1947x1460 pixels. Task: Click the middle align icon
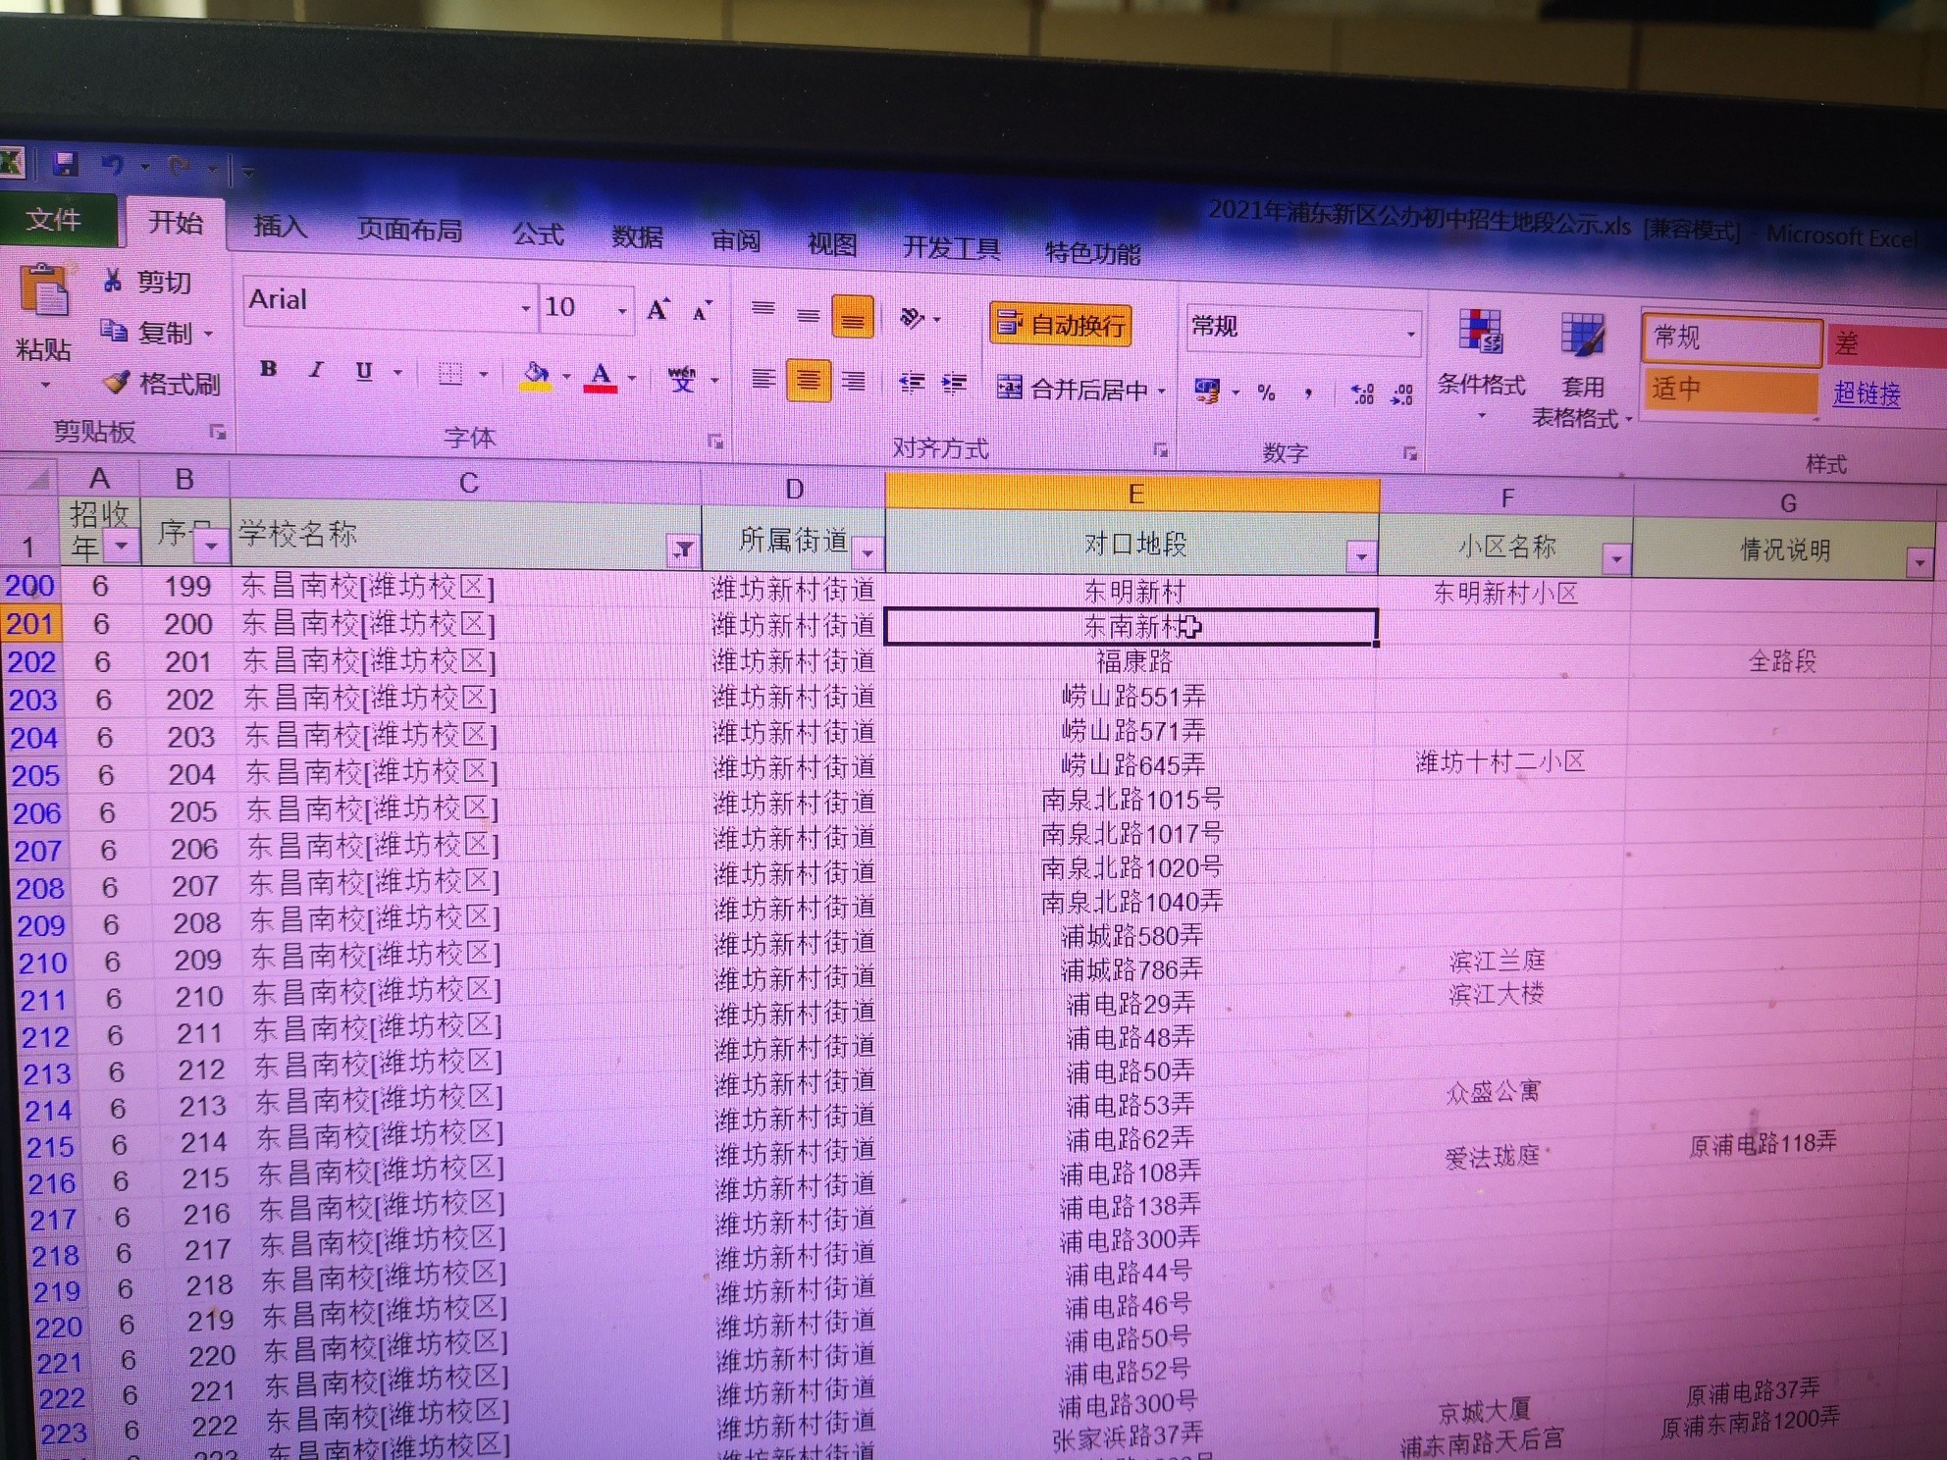(x=808, y=314)
